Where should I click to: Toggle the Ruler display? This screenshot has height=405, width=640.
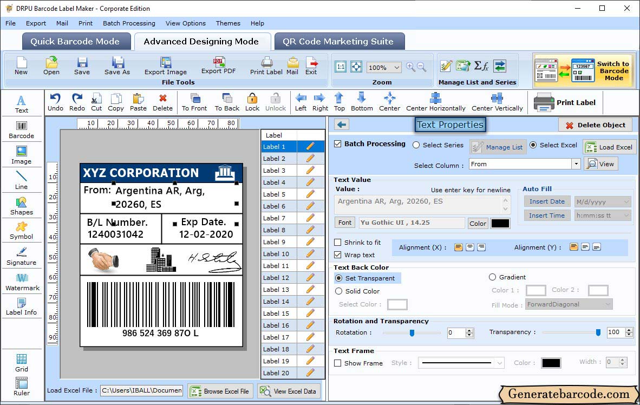click(x=22, y=387)
